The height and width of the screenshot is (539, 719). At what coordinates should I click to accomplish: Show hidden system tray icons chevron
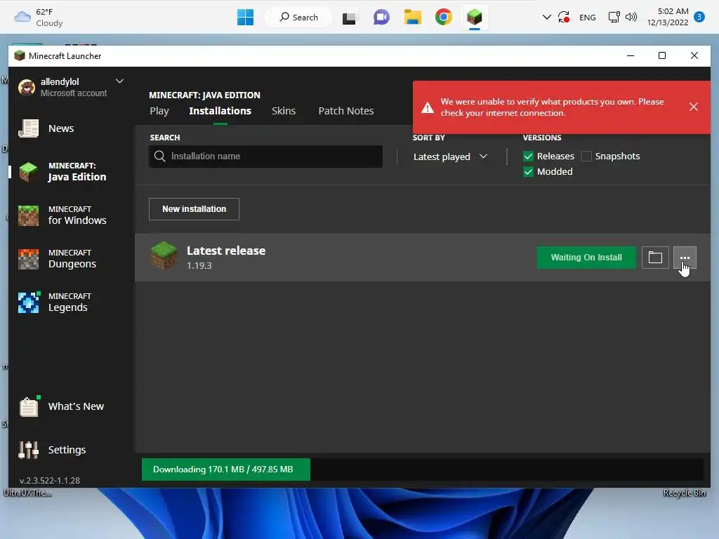coord(546,18)
